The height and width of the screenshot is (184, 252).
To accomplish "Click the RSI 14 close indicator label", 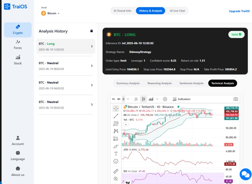I will (130, 171).
